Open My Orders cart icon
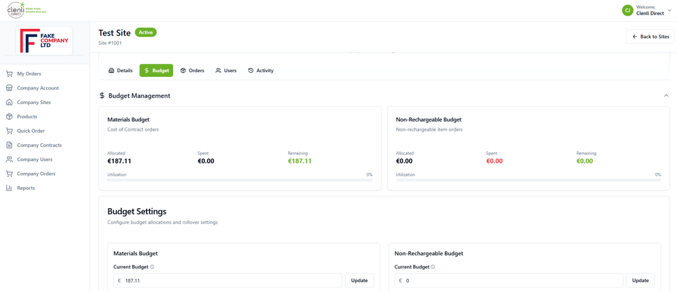This screenshot has width=677, height=291. 9,74
